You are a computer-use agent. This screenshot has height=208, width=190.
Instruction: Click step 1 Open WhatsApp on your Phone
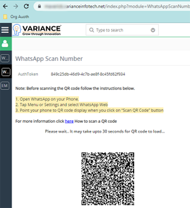tap(47, 99)
